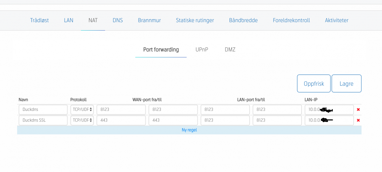Open the Foreldrekontroll tab
This screenshot has width=382, height=172.
(x=291, y=20)
